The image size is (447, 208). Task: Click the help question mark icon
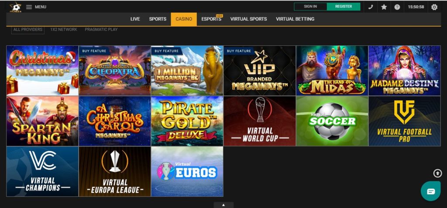click(x=397, y=7)
